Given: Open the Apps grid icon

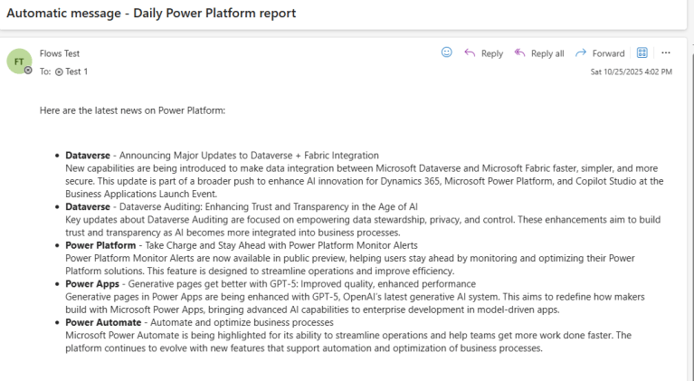Looking at the screenshot, I should 642,53.
